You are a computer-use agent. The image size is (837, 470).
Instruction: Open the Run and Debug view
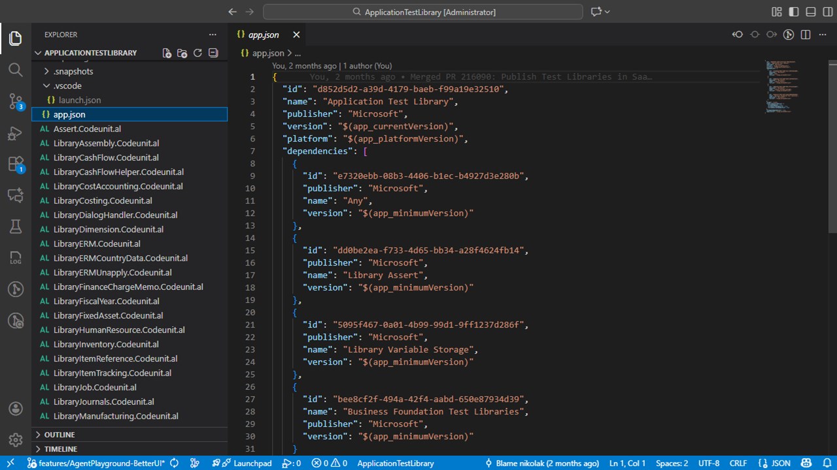click(x=16, y=133)
